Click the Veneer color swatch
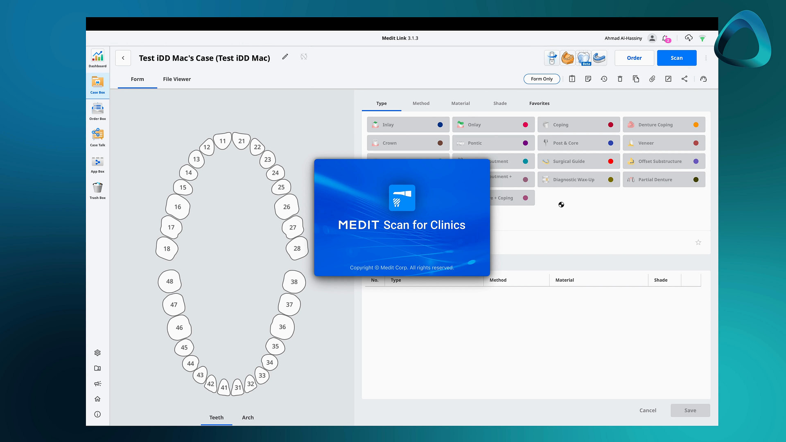 coord(696,143)
